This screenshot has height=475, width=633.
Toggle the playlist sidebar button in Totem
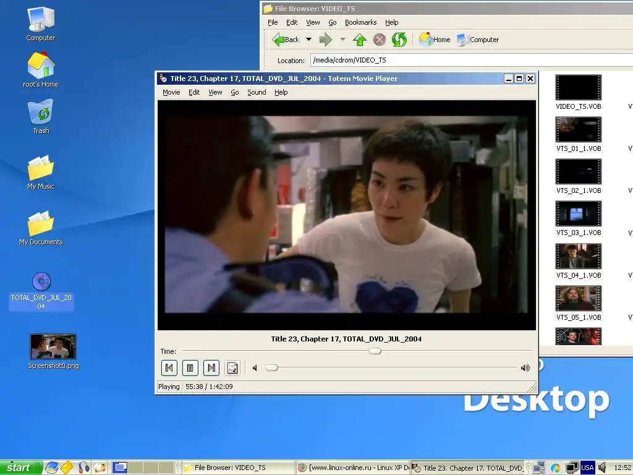(x=232, y=368)
